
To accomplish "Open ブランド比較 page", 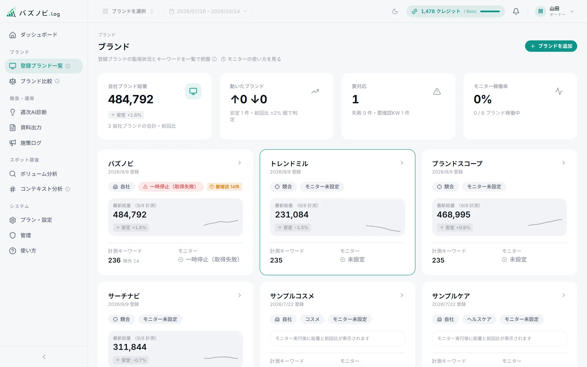I will [x=44, y=81].
